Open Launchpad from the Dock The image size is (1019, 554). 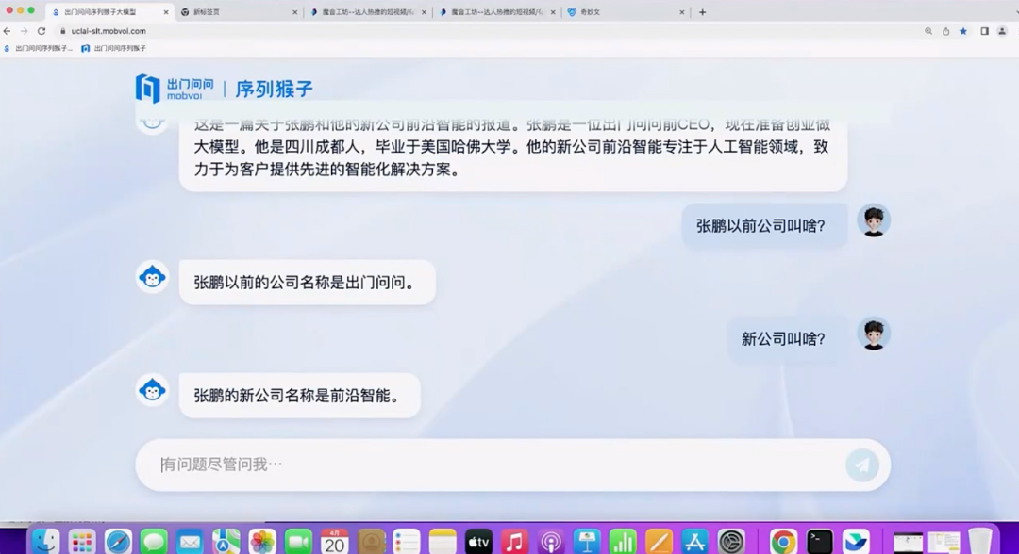(x=82, y=542)
